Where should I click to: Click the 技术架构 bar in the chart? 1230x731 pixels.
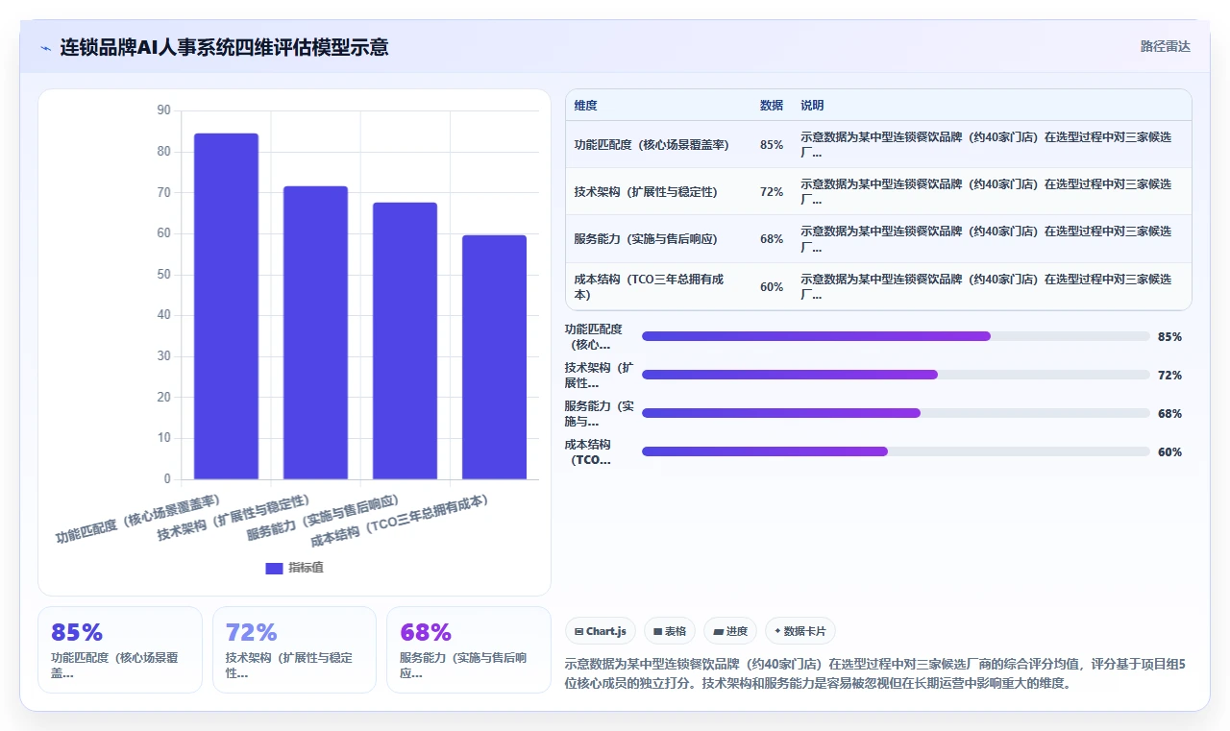[x=315, y=332]
